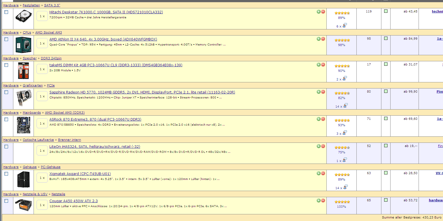Open the CPUs category breadcrumb
The height and width of the screenshot is (221, 443).
(x=27, y=32)
